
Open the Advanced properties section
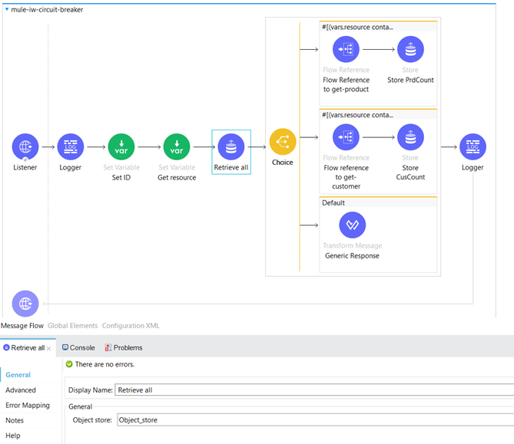click(x=21, y=390)
